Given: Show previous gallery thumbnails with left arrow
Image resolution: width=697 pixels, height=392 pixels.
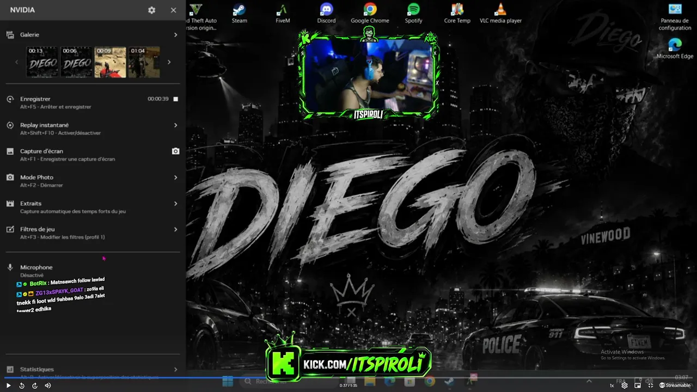Looking at the screenshot, I should click(x=16, y=62).
